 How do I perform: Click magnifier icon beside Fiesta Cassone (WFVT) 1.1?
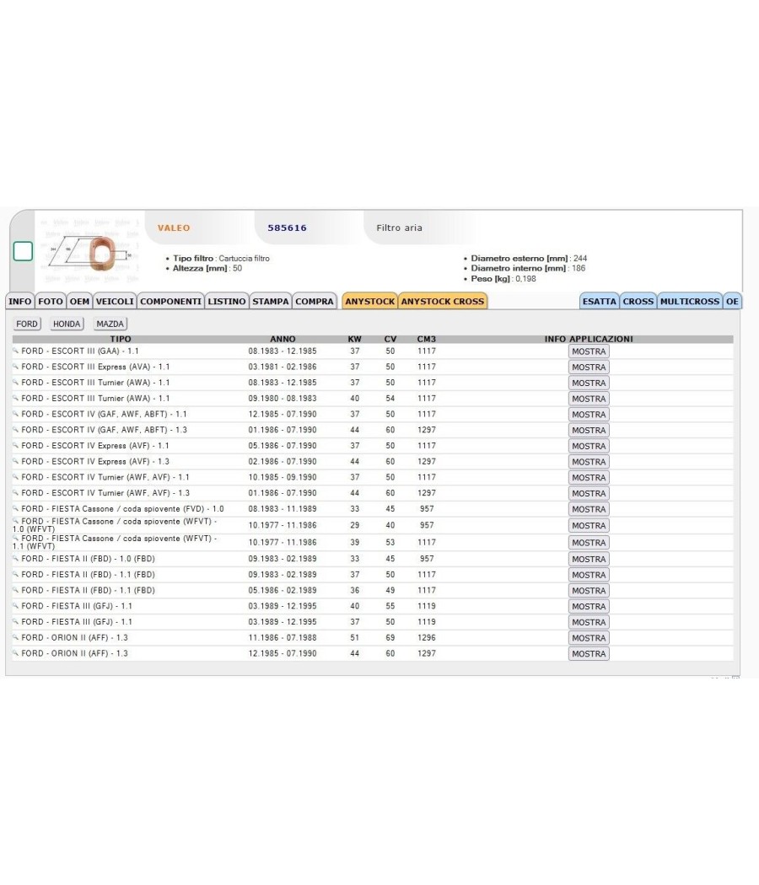click(16, 538)
